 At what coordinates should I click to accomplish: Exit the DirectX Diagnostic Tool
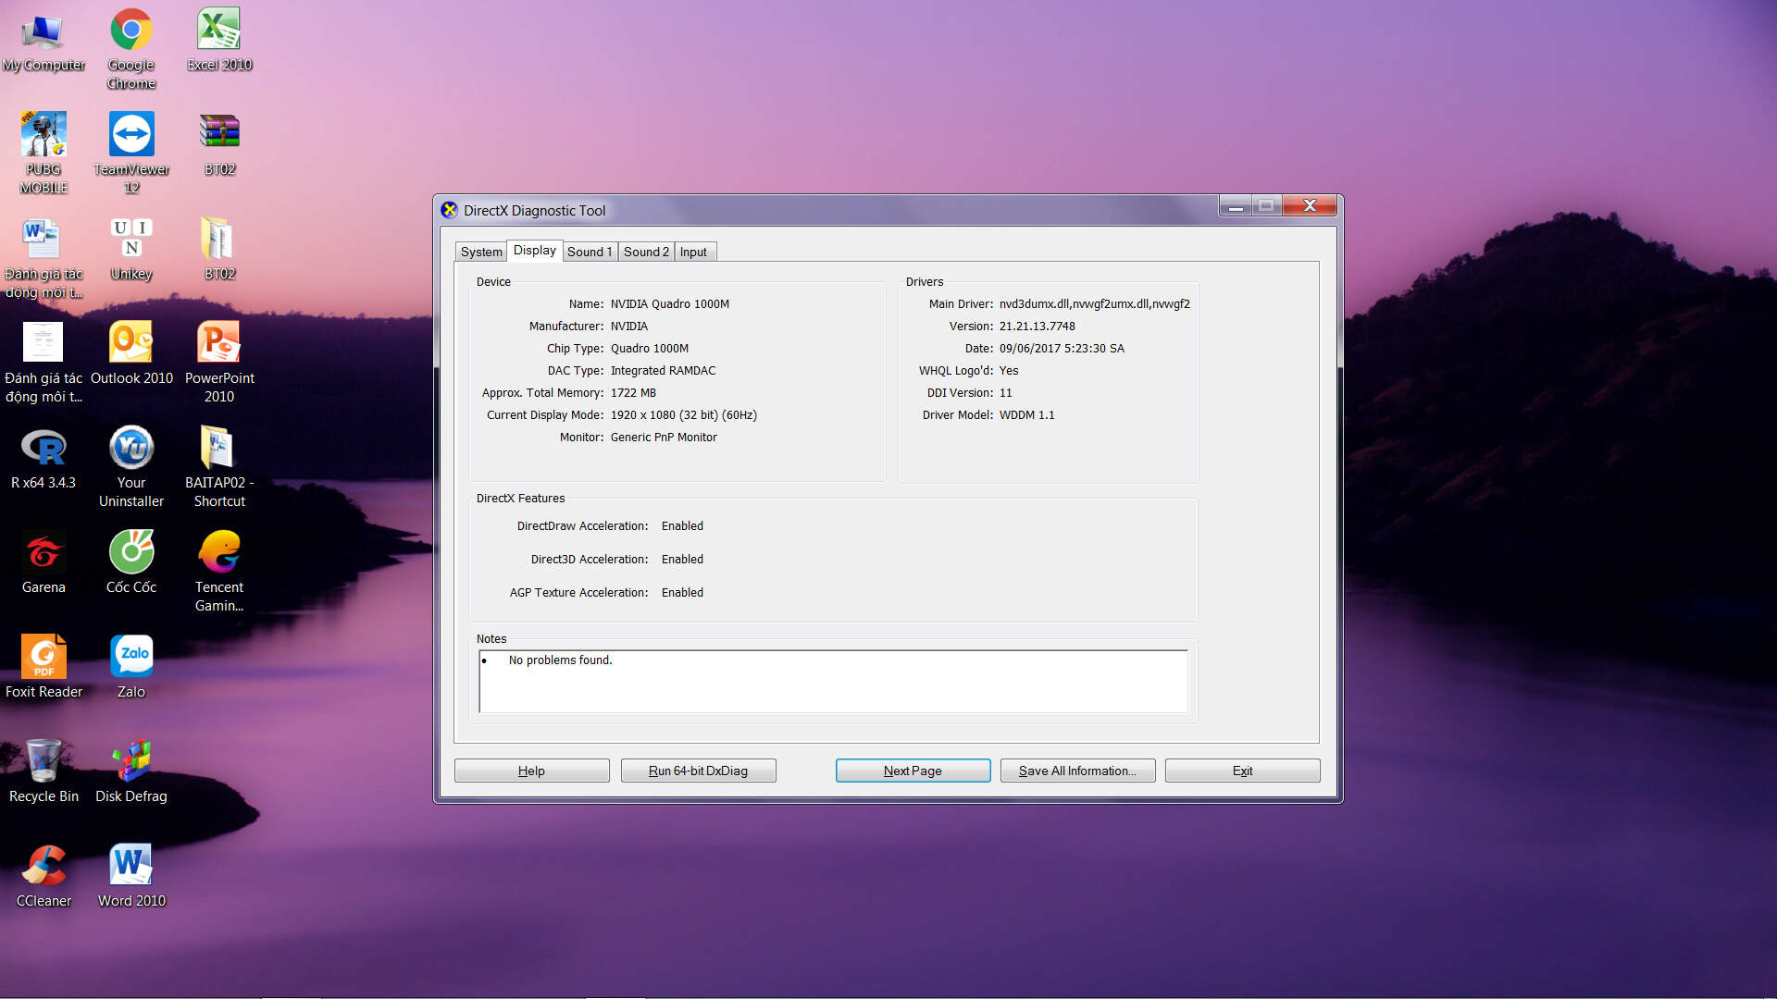pyautogui.click(x=1242, y=771)
